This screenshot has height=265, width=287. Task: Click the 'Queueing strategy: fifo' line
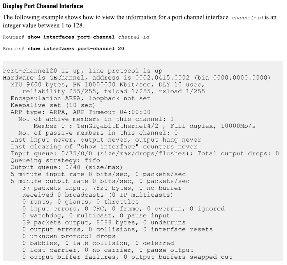55,161
